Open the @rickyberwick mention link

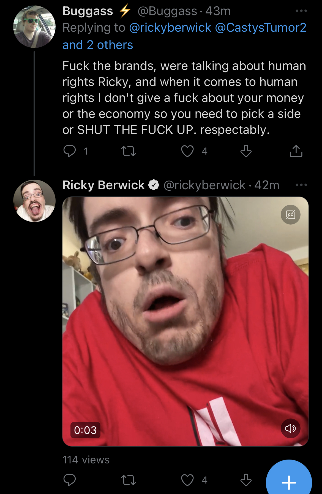(170, 28)
